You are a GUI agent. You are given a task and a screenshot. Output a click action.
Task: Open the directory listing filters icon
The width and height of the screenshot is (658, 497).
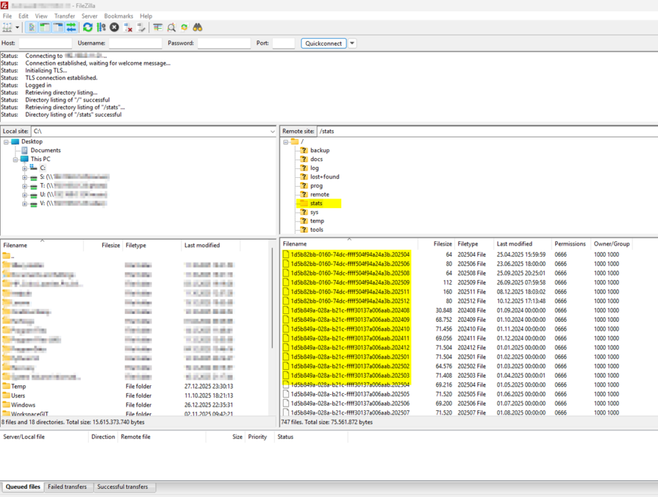point(157,28)
